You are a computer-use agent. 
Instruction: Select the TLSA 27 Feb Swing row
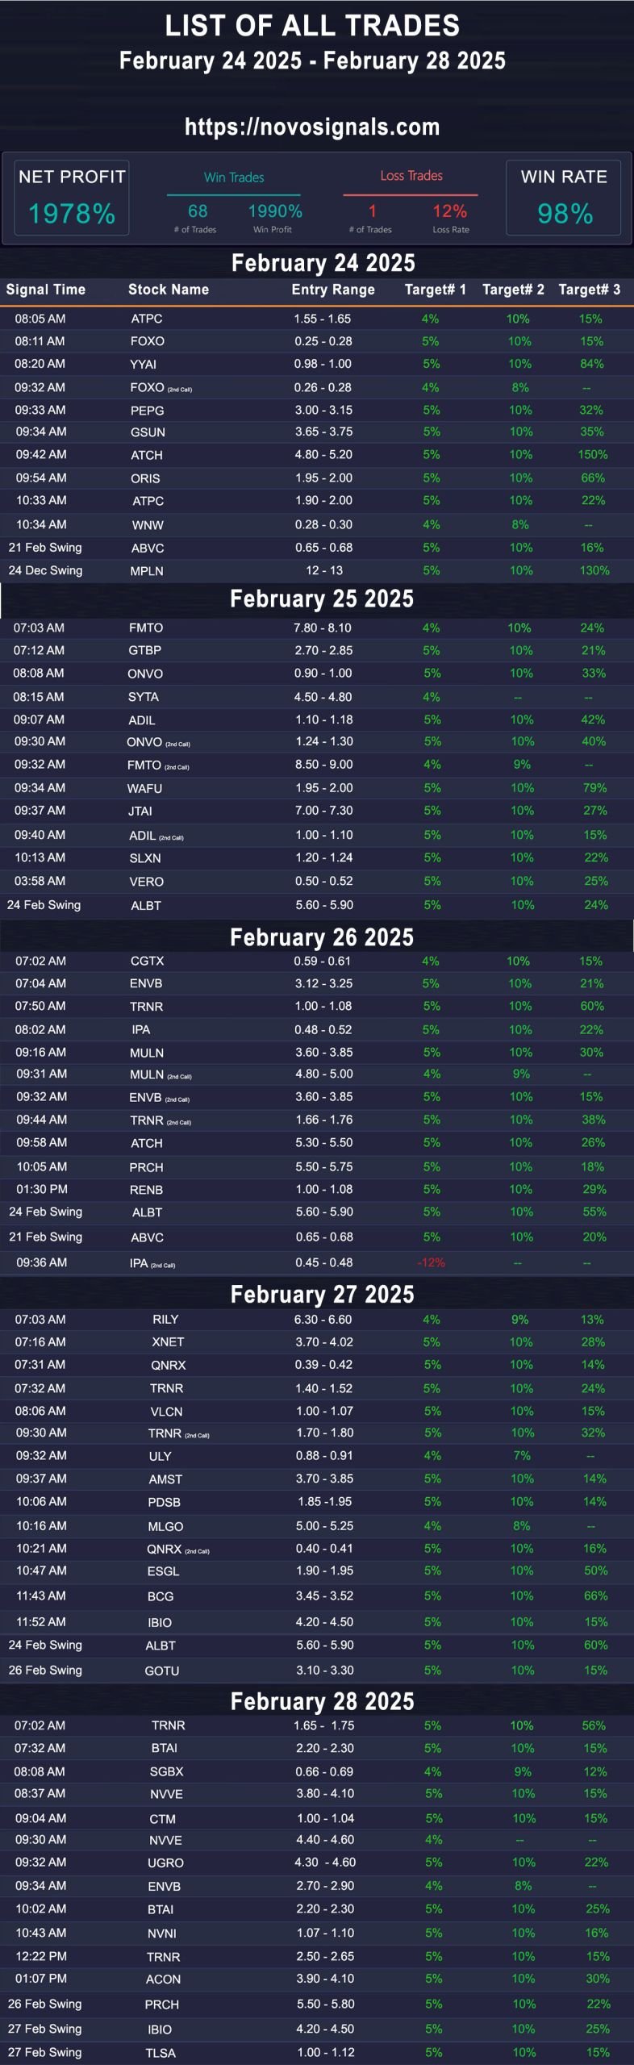(317, 2053)
